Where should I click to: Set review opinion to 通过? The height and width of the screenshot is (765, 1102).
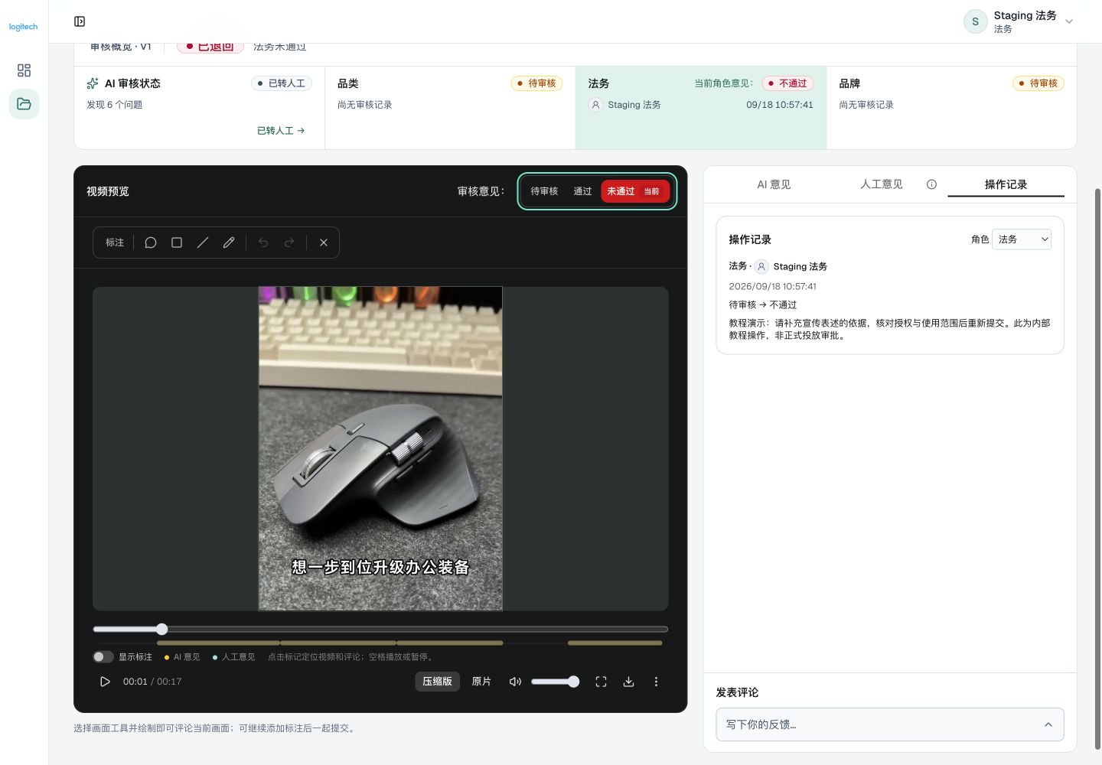tap(582, 191)
